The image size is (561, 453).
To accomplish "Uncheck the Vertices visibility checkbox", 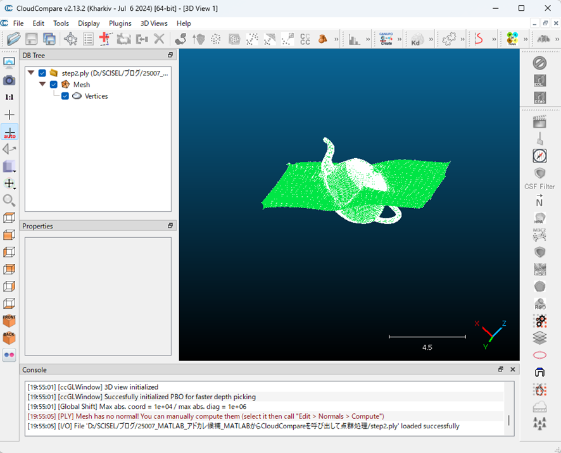I will point(65,96).
